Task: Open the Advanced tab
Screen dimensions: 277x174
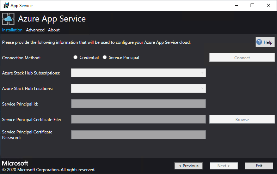Action: click(x=35, y=30)
